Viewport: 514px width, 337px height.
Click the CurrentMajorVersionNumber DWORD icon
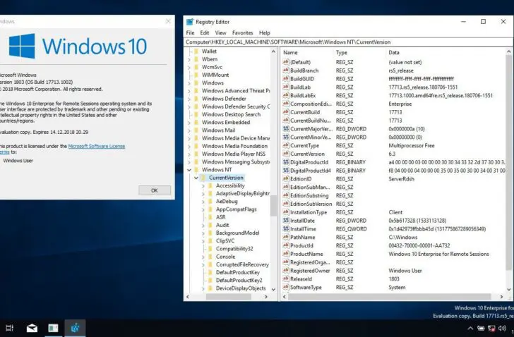tap(286, 128)
